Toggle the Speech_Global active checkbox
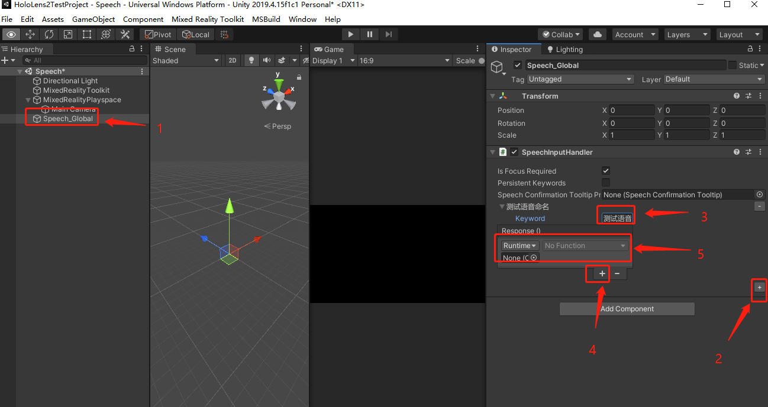 click(518, 65)
